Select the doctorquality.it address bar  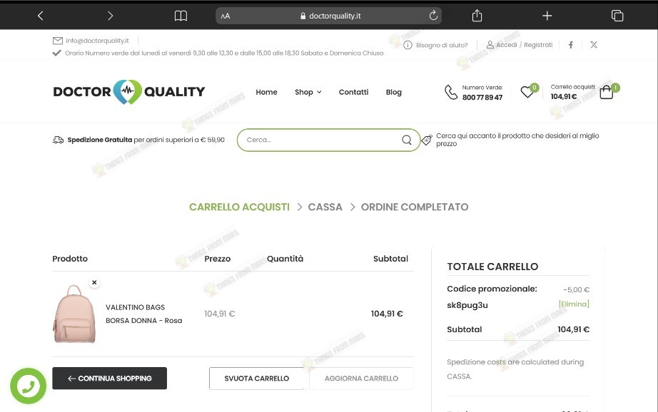(328, 16)
